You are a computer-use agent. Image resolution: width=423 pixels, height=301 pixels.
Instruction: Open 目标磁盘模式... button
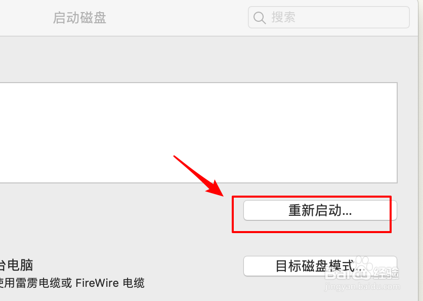click(320, 266)
